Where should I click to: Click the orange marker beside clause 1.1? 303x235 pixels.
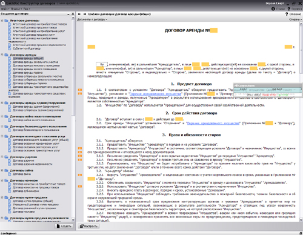pyautogui.click(x=80, y=90)
